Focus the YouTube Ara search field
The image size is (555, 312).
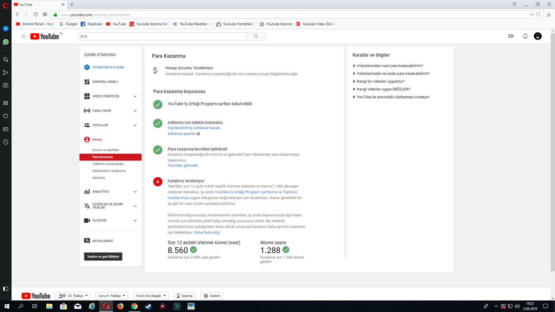click(162, 36)
